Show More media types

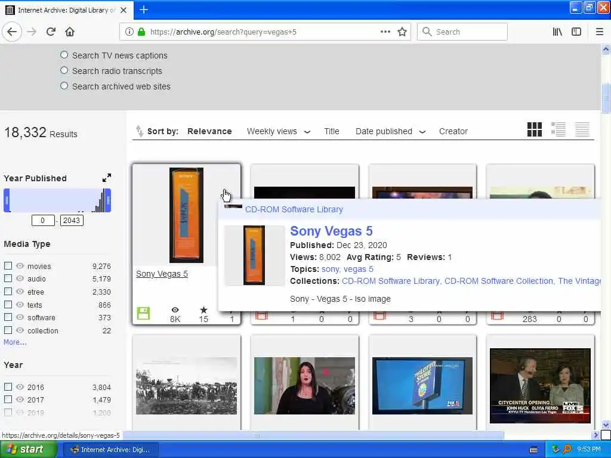[x=15, y=342]
